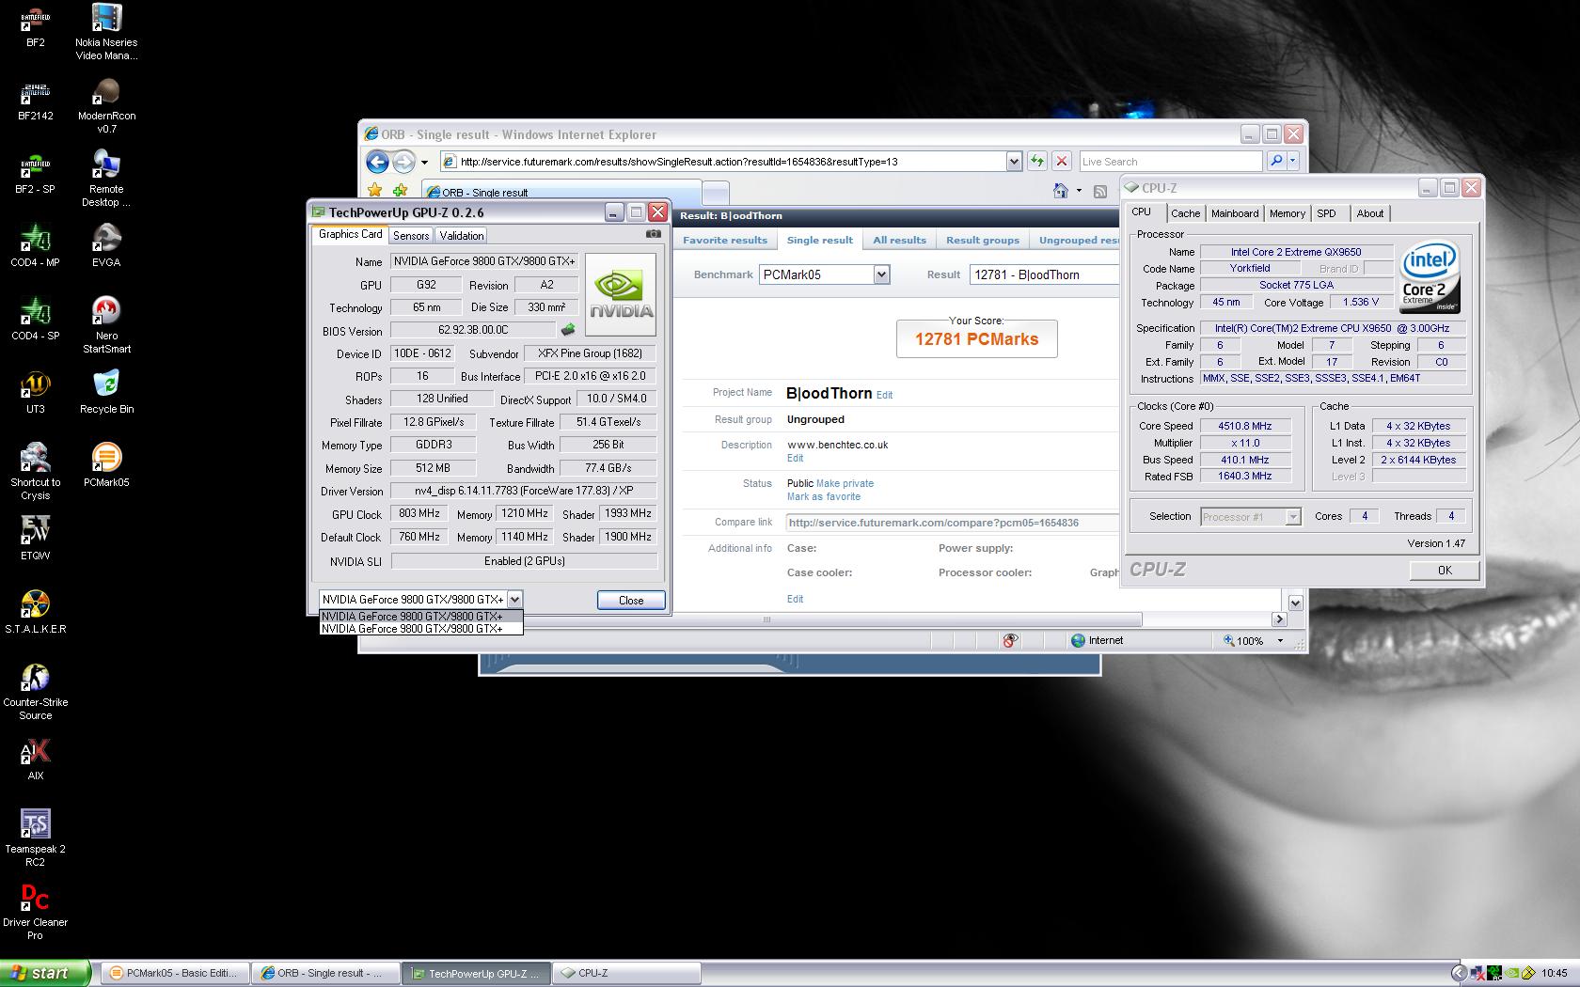This screenshot has width=1580, height=987.
Task: Click Internet Explorer stop icon
Action: (1062, 161)
